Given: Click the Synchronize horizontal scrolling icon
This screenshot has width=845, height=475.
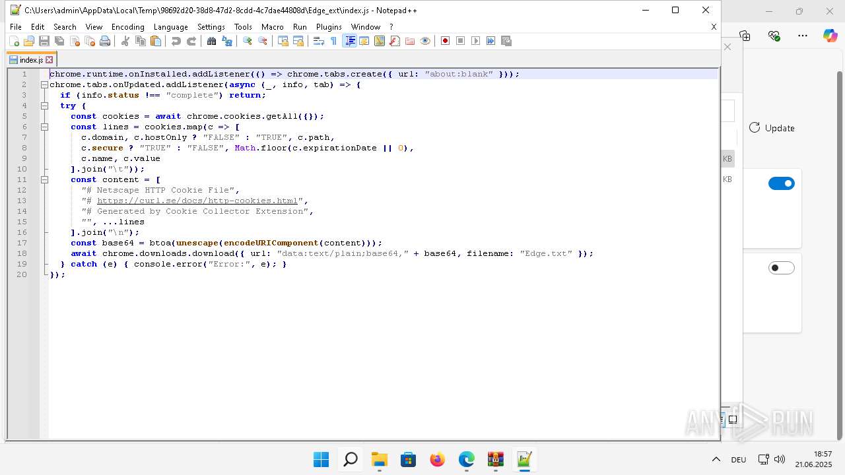Looking at the screenshot, I should [x=298, y=41].
